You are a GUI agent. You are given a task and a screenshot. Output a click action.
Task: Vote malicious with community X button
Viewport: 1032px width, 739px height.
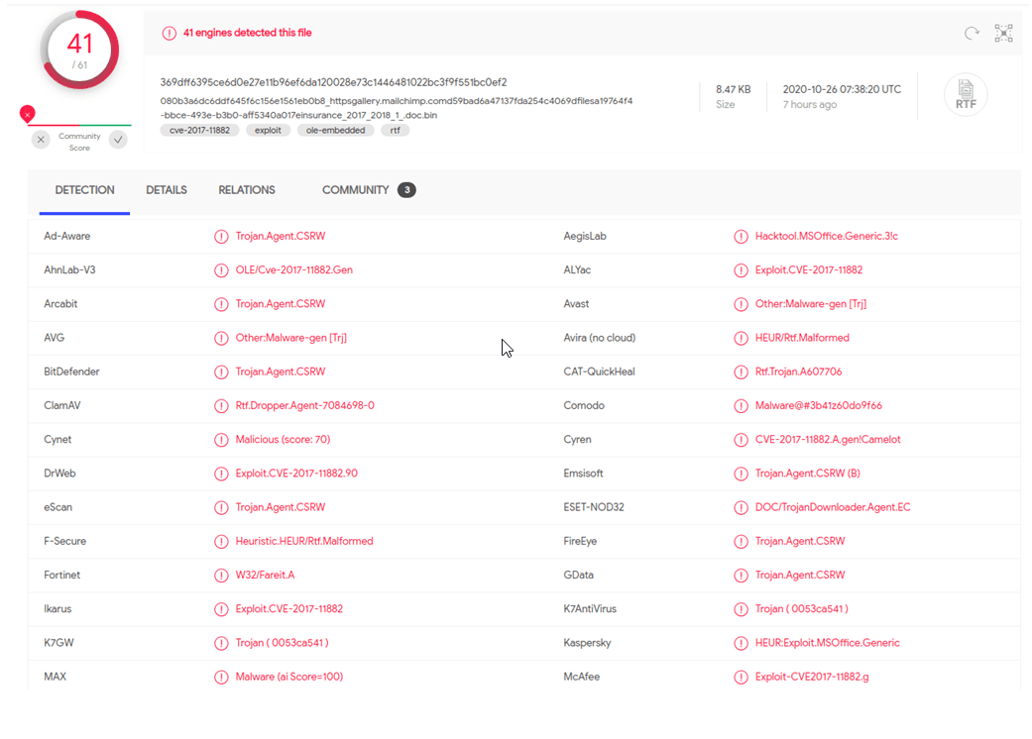[41, 140]
